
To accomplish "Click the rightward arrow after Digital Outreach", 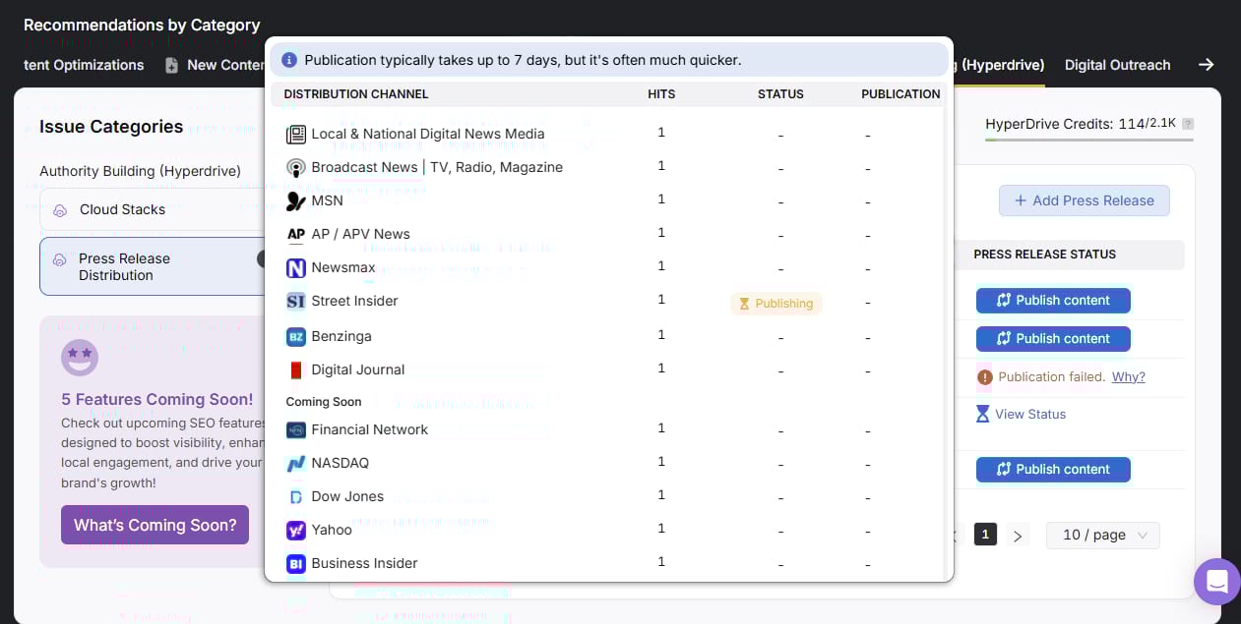I will 1207,65.
